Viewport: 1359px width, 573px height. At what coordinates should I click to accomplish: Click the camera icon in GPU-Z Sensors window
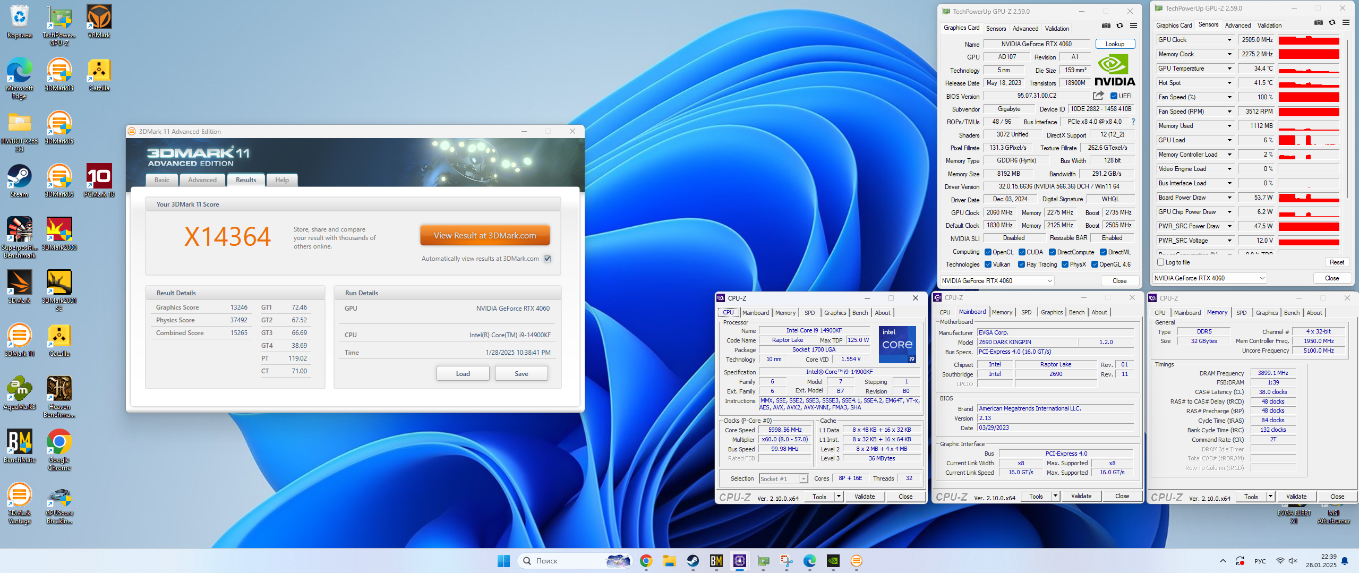pyautogui.click(x=1319, y=23)
